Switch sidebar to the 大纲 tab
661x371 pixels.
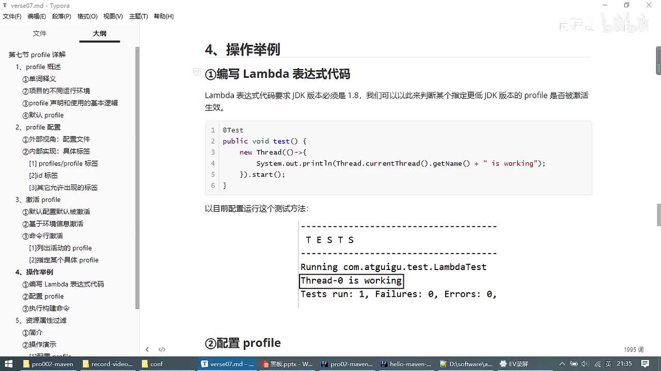pyautogui.click(x=100, y=33)
